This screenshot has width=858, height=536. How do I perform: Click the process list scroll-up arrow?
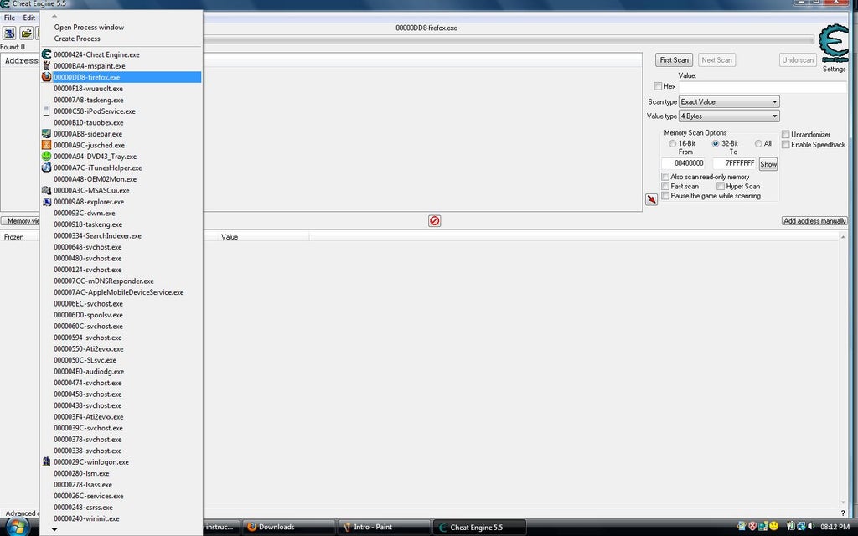(54, 16)
